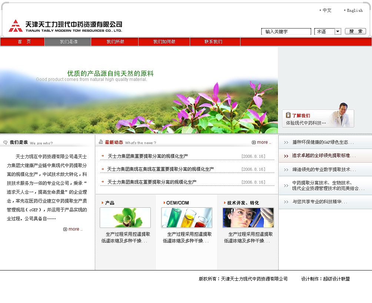Click inside the 输入关键字 search field
372x303 pixels.
tap(286, 31)
